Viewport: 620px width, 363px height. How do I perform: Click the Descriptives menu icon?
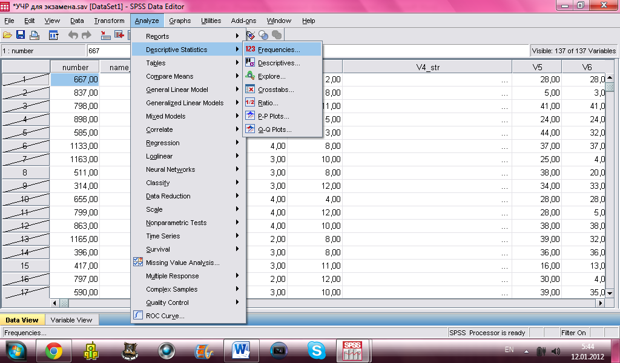click(250, 62)
